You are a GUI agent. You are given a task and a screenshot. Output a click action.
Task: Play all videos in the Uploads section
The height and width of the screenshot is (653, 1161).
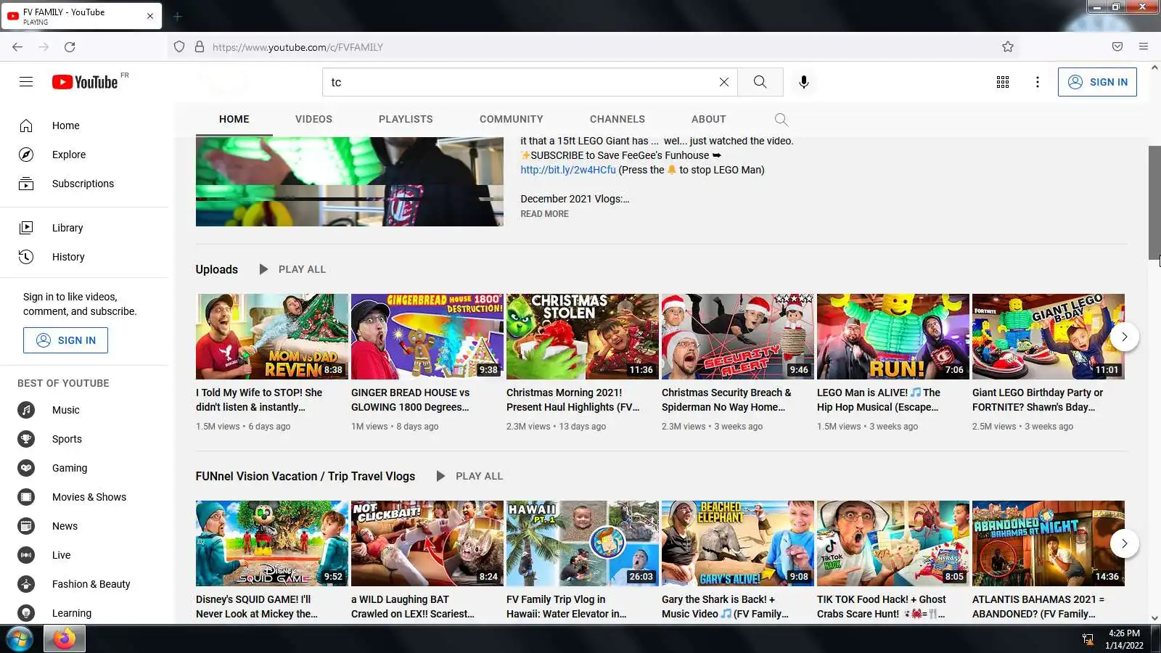click(x=293, y=269)
